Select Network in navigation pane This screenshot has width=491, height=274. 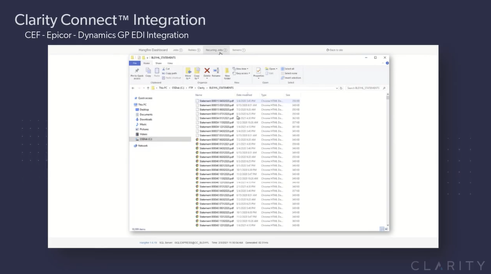coord(140,146)
